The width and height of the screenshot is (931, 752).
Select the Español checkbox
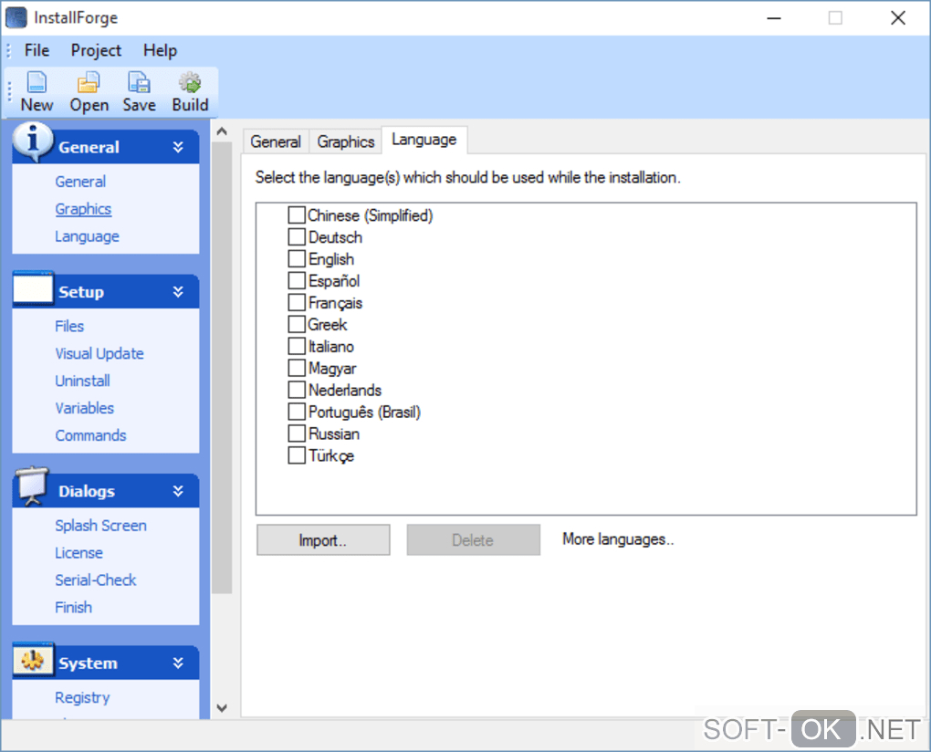pos(297,280)
